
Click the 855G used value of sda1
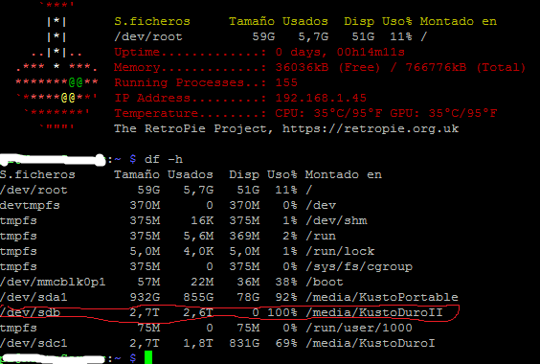198,297
